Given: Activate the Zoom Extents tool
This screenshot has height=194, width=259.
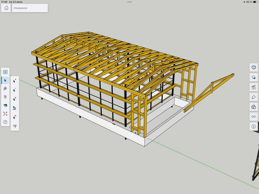Looking at the screenshot, I should [5, 114].
